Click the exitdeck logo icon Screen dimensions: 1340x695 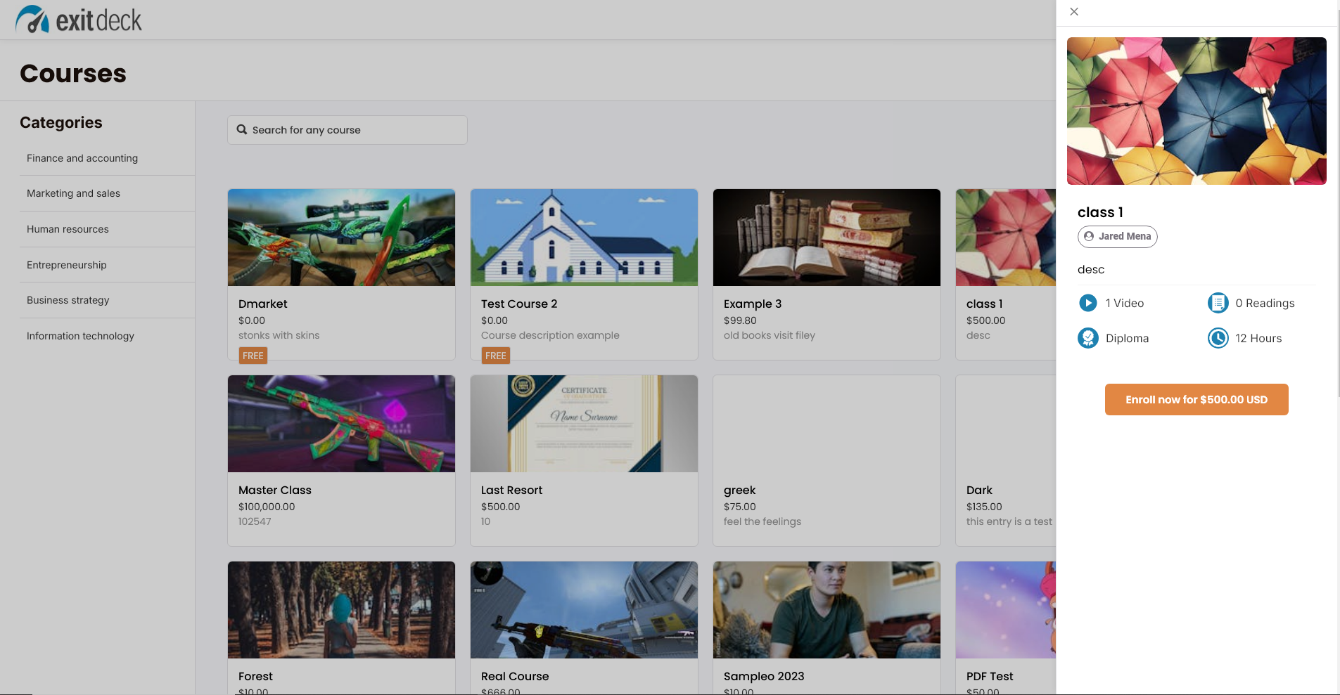(32, 20)
